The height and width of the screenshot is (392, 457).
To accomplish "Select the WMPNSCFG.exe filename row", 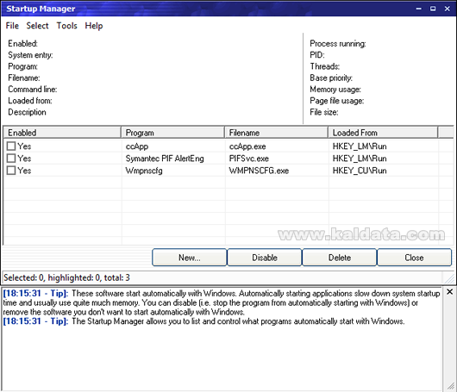I will pyautogui.click(x=259, y=171).
